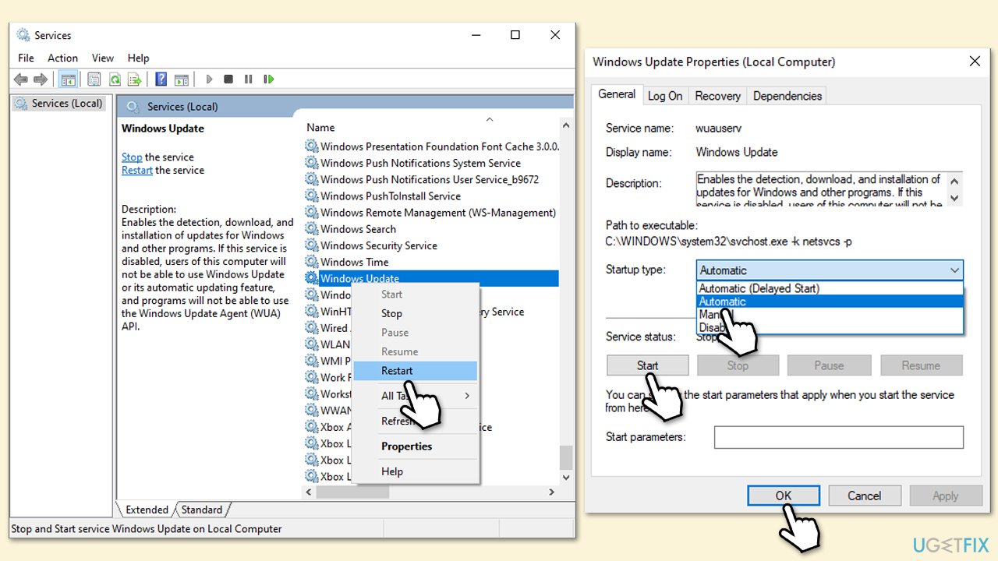The width and height of the screenshot is (998, 561).
Task: Switch to the General tab
Action: click(617, 94)
